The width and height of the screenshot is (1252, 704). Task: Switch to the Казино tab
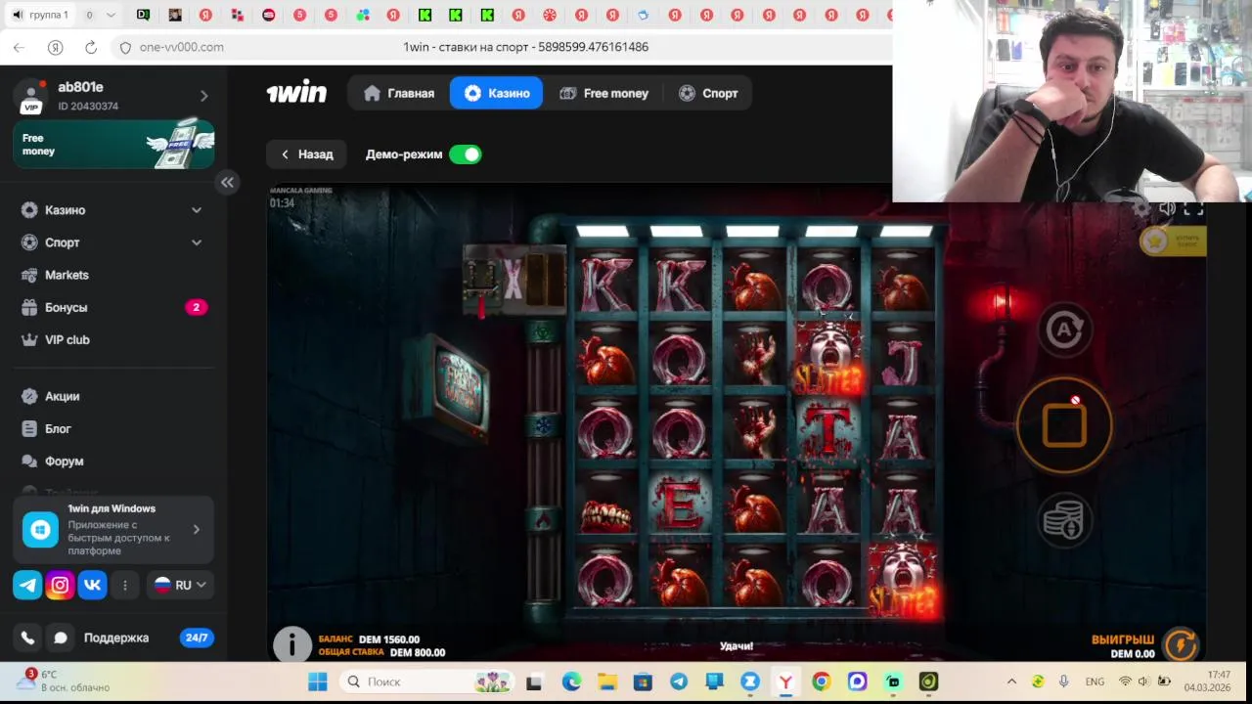496,93
